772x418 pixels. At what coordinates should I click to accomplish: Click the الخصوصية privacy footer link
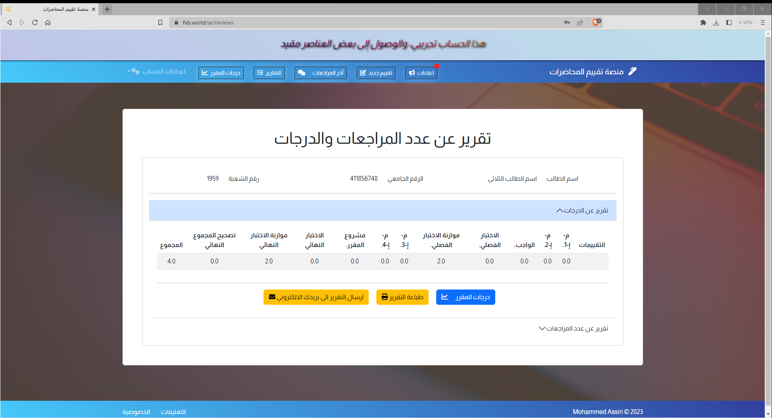(136, 412)
